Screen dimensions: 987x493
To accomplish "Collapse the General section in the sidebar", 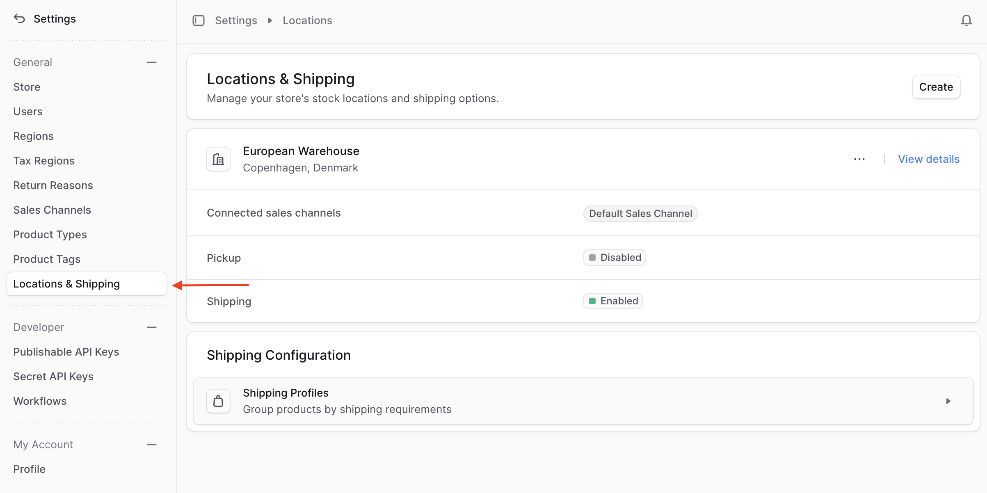I will [151, 62].
